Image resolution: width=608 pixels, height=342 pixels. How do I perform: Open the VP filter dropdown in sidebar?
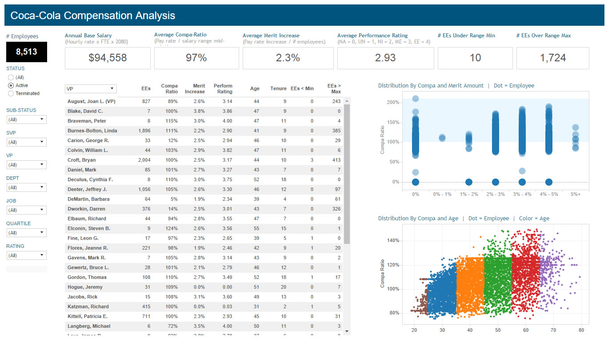click(26, 165)
